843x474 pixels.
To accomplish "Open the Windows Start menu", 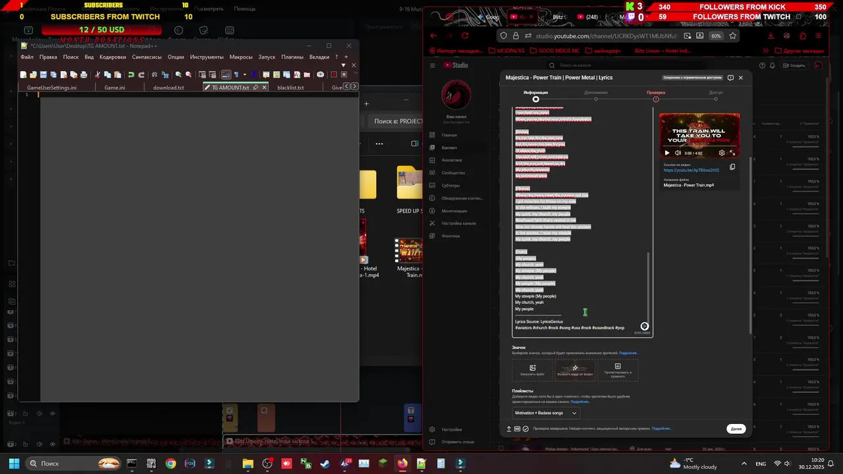I will pos(14,463).
